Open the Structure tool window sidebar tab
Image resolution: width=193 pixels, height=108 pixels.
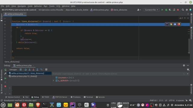tap(2, 89)
